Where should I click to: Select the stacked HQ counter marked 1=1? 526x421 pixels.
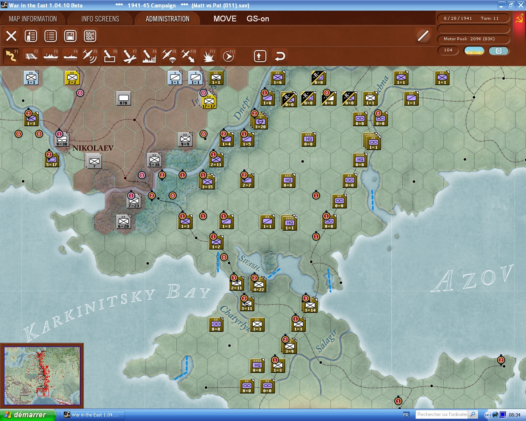coord(290,223)
